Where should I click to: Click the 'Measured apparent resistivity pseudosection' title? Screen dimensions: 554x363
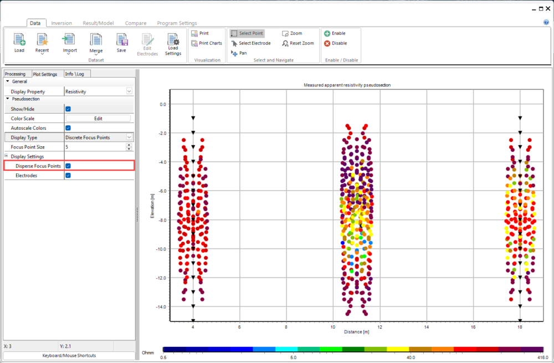point(347,85)
